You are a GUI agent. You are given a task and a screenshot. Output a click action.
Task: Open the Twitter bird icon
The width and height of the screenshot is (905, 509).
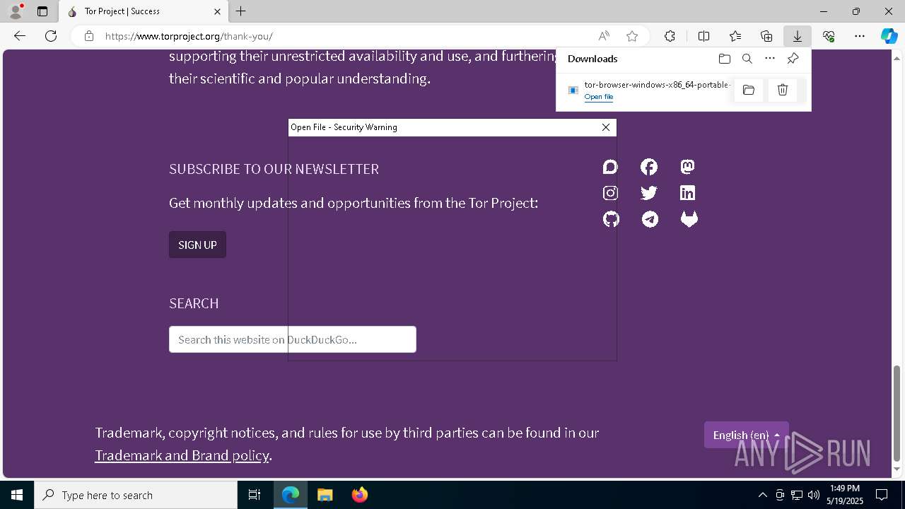(649, 193)
